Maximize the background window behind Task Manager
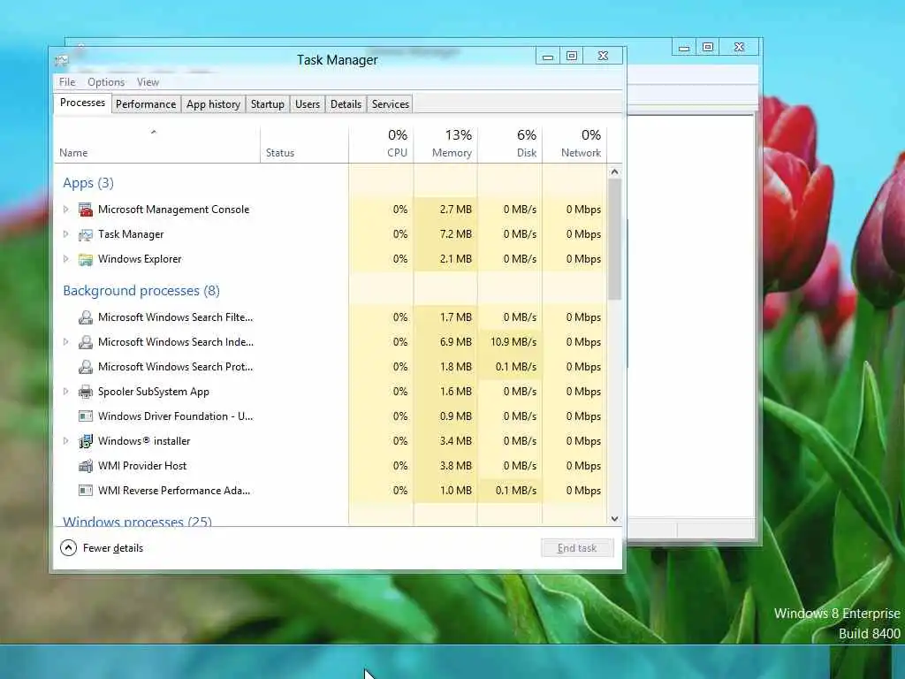Screen dimensions: 905x679 tap(708, 48)
